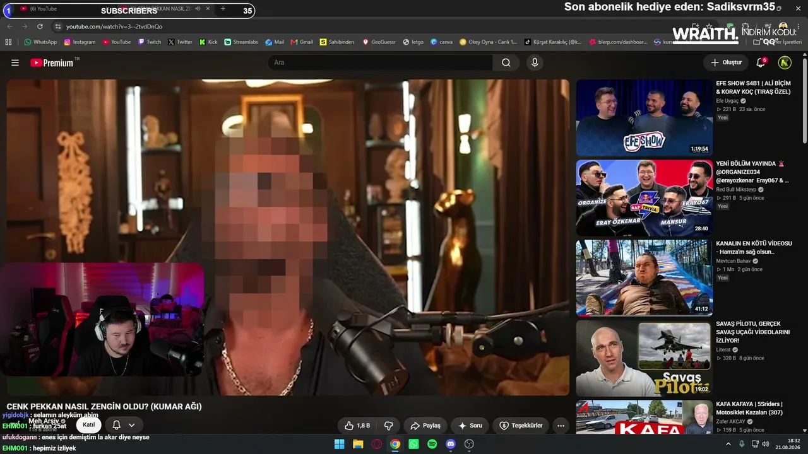808x454 pixels.
Task: Open the Literat channel name
Action: click(723, 350)
